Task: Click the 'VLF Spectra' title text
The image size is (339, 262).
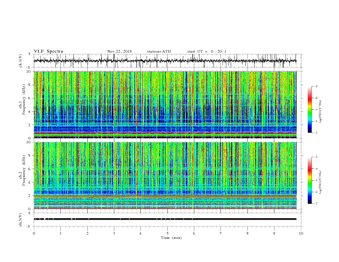Action: point(48,51)
